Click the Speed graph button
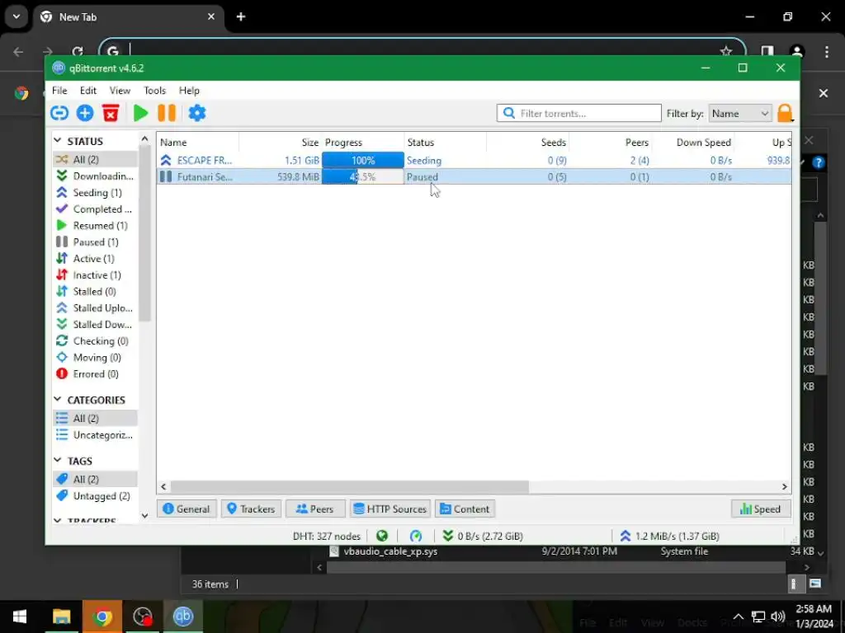 click(x=761, y=509)
